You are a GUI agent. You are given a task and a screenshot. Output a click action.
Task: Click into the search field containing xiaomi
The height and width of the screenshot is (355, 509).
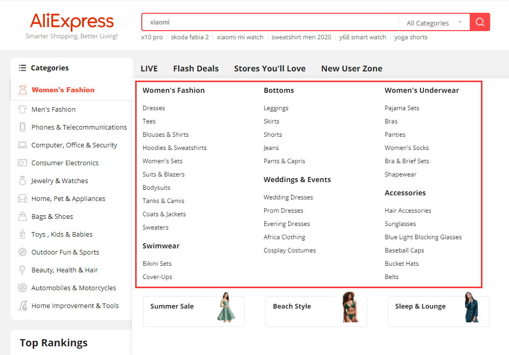[x=270, y=22]
